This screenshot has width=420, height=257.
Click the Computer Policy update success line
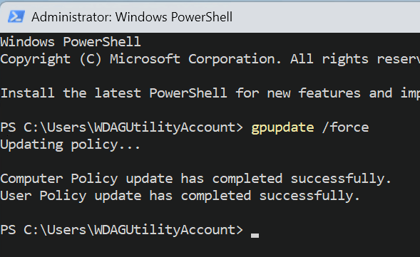tap(195, 179)
